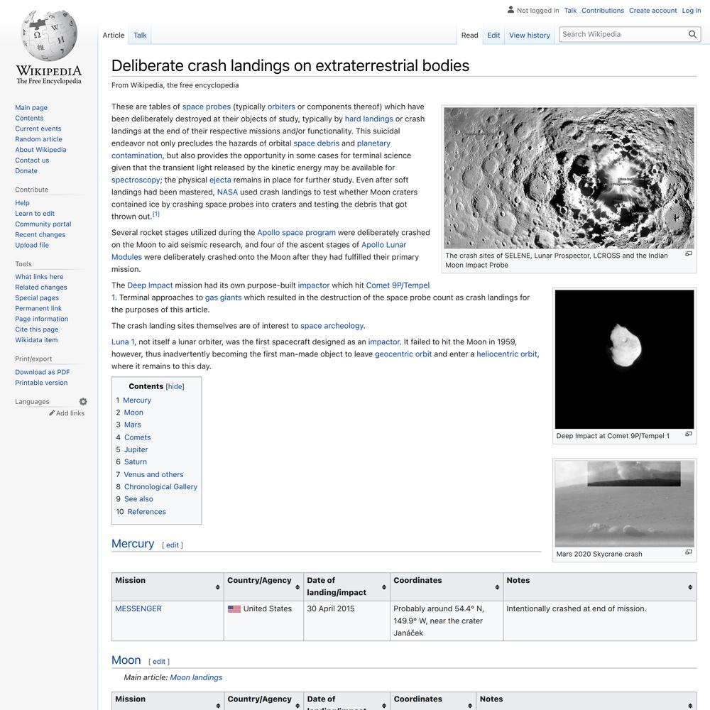The height and width of the screenshot is (710, 710).
Task: Hide the Contents box
Action: click(175, 387)
